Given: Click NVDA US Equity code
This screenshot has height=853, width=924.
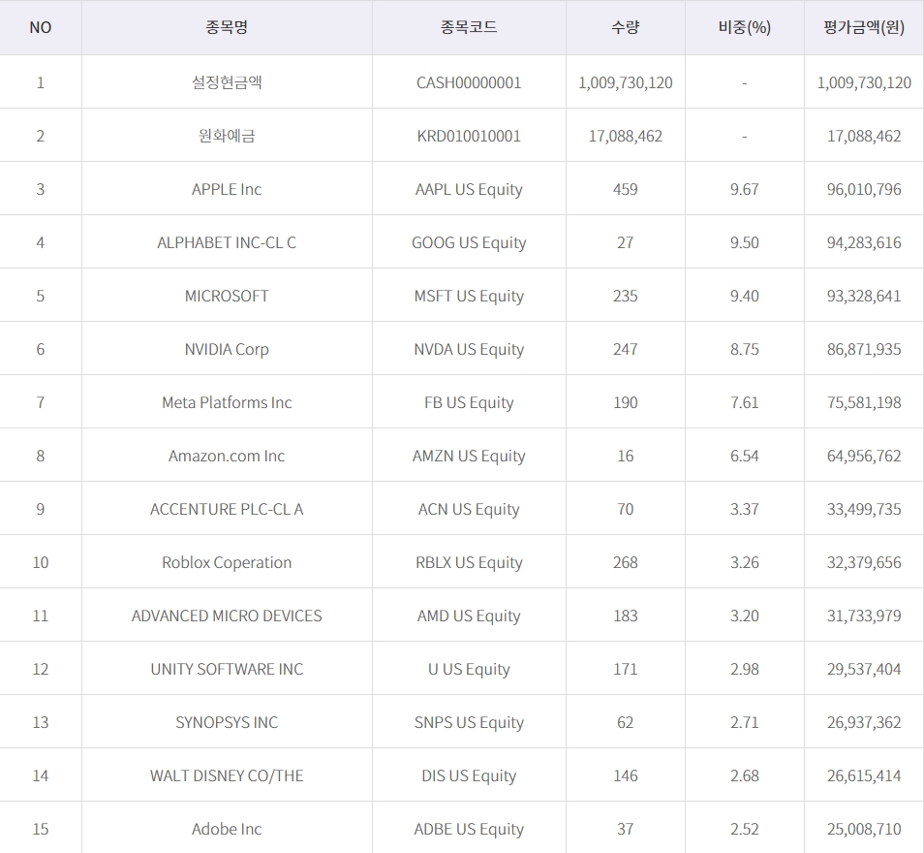Looking at the screenshot, I should [469, 349].
